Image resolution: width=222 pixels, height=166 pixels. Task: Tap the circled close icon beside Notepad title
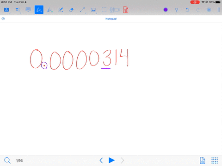coord(3,19)
